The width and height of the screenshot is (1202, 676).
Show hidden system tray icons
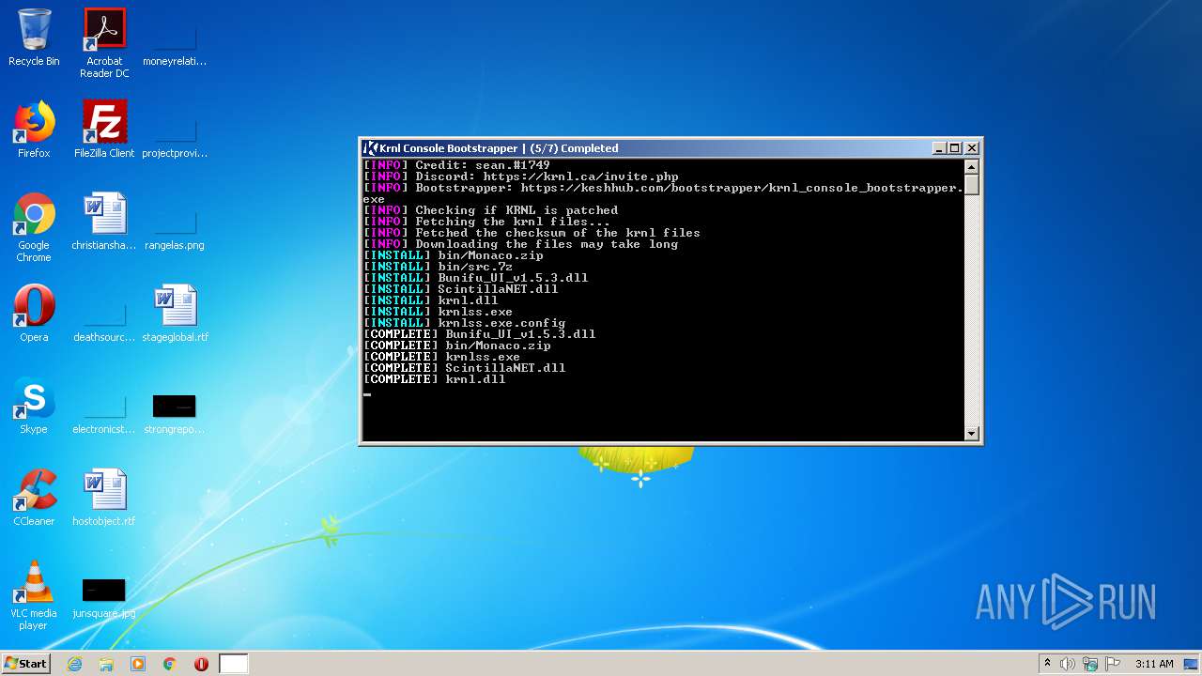1047,664
